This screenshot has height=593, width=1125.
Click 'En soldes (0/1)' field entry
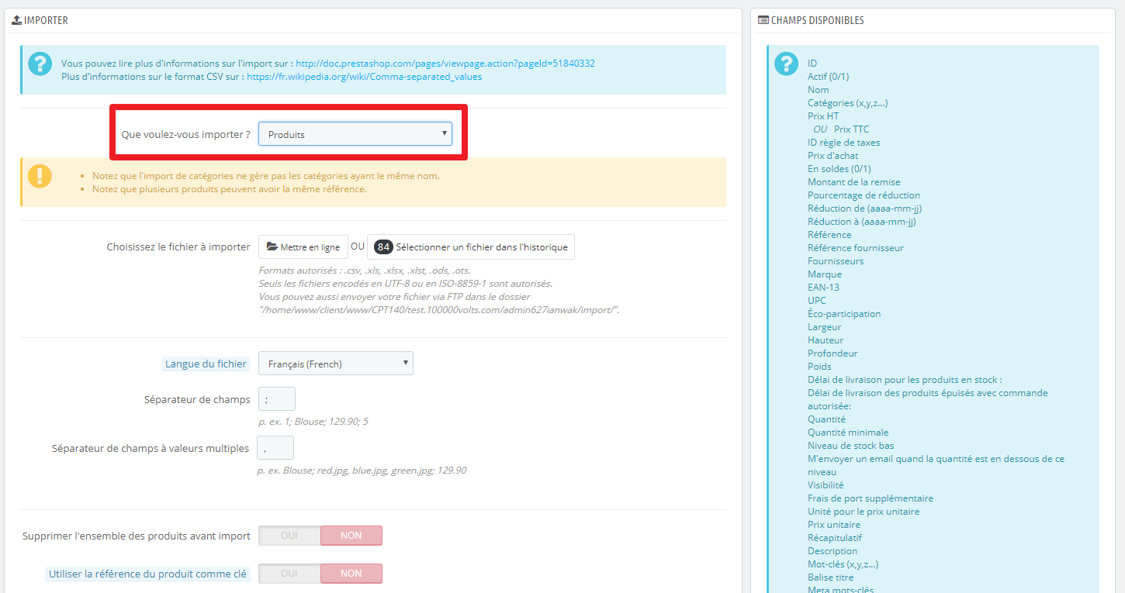coord(839,169)
